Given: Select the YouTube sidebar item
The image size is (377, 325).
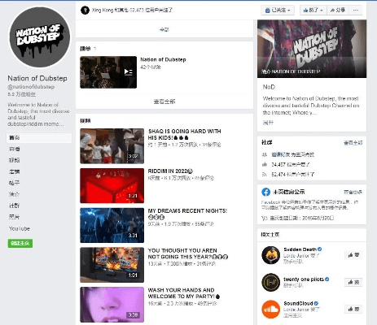Looking at the screenshot, I should (x=20, y=228).
